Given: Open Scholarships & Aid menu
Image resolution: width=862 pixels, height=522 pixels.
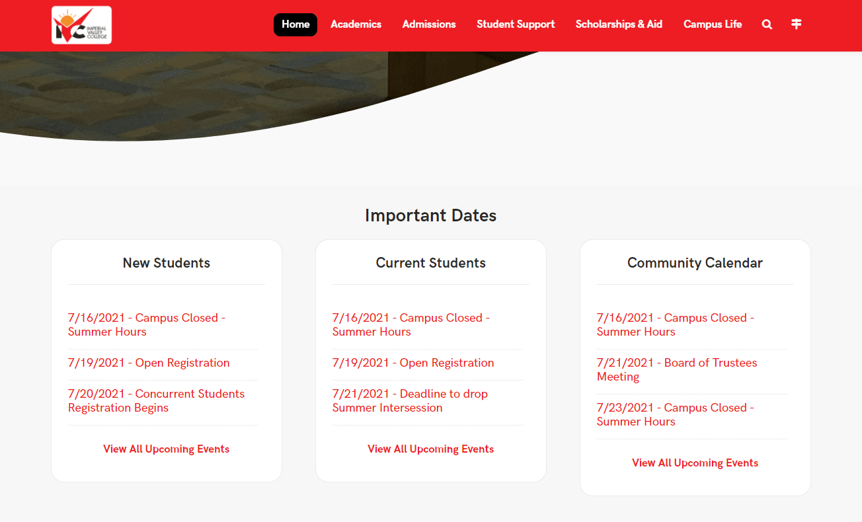Looking at the screenshot, I should (x=619, y=24).
